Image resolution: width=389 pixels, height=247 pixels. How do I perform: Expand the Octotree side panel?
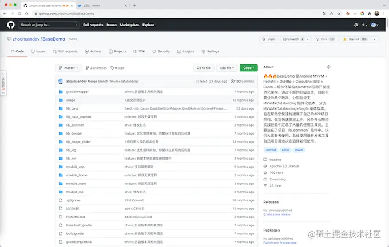(x=3, y=83)
